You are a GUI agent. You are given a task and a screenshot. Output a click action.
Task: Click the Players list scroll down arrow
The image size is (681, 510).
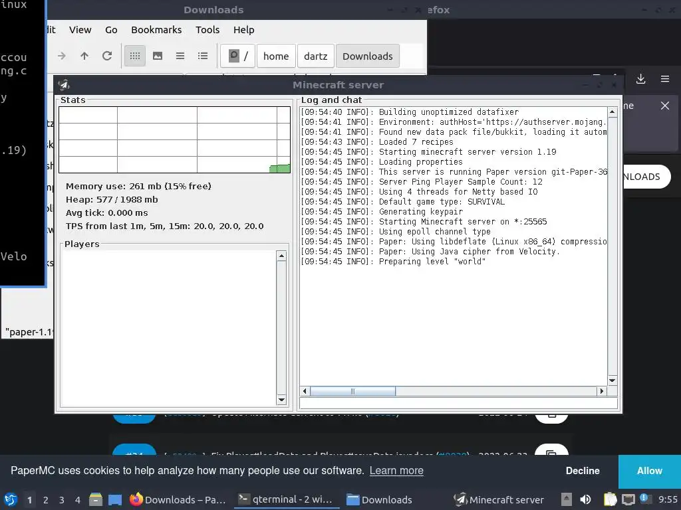281,400
